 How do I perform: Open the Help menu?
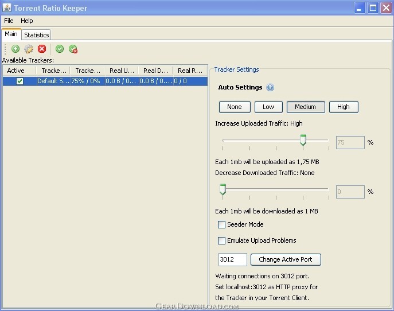(26, 21)
